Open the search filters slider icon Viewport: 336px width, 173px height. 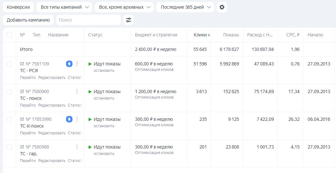click(129, 20)
